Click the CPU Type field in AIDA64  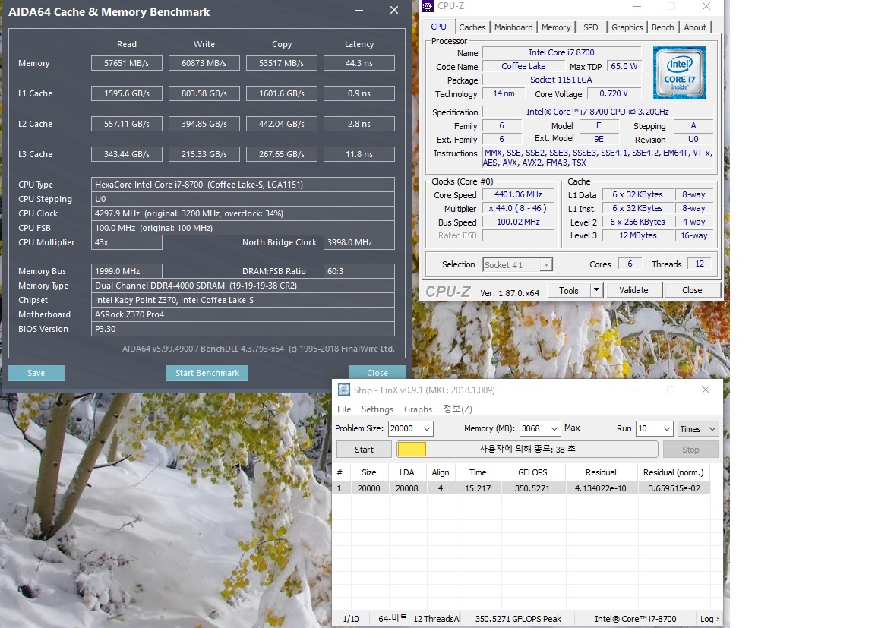[243, 185]
